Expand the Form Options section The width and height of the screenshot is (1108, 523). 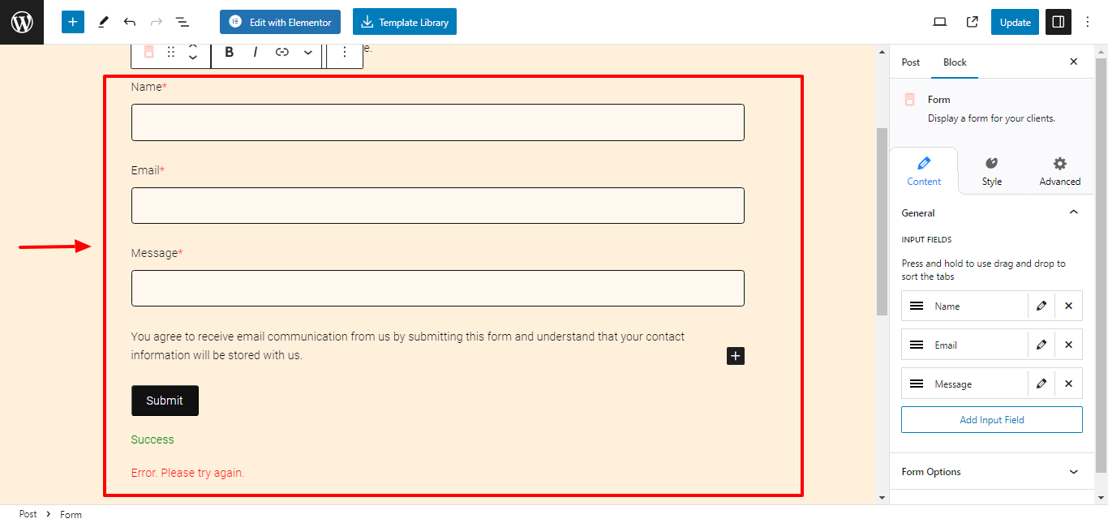(992, 471)
